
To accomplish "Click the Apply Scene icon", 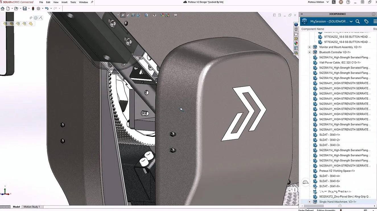I will tap(168, 15).
